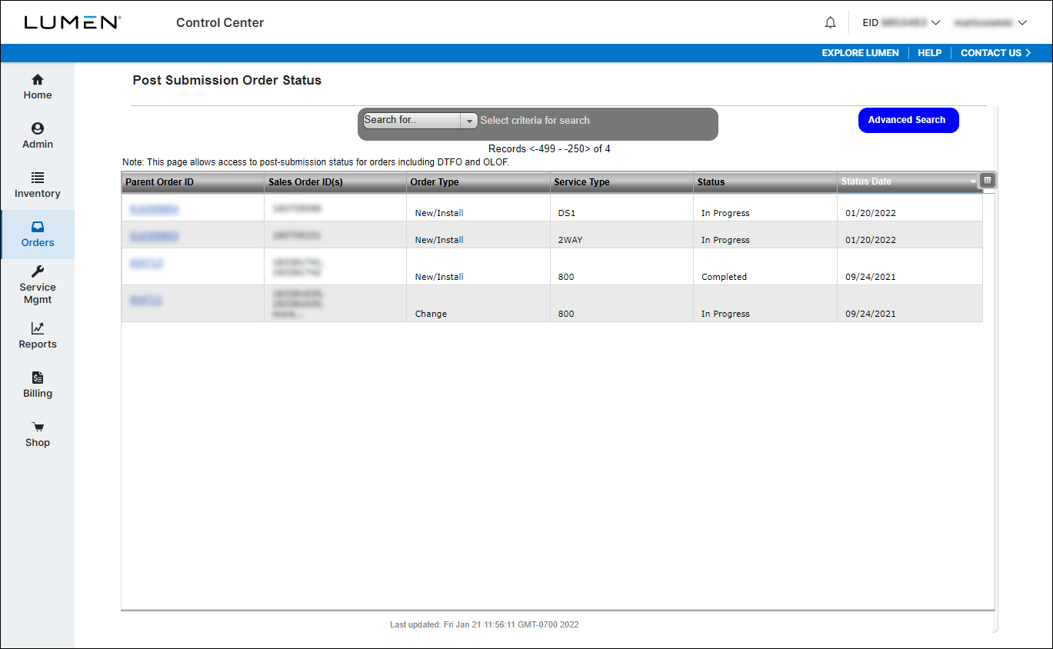Screen dimensions: 1053x649
Task: Open the Billing section
Action: (38, 385)
